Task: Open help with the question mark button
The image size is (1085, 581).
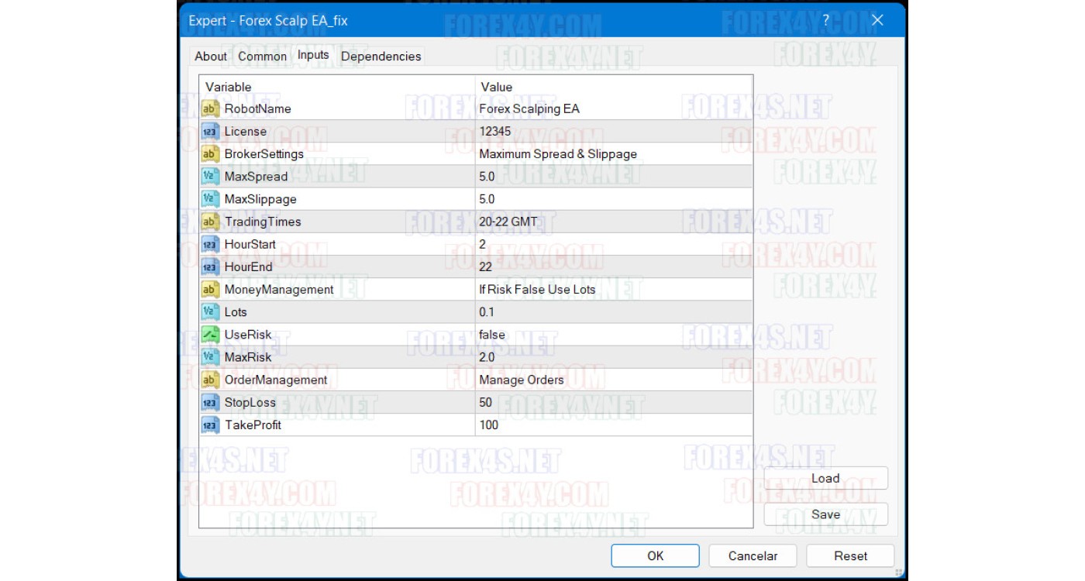Action: click(x=826, y=20)
